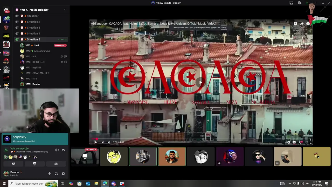Mute YouTube player volume

click(x=109, y=142)
